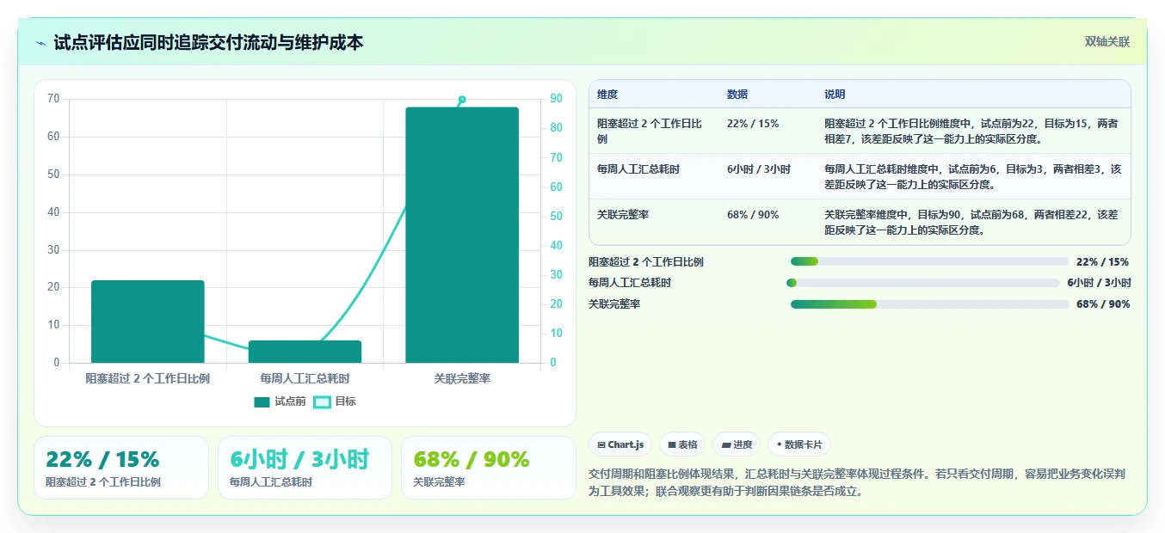Click the short 每周人工汇总耗时 chart bar

(x=305, y=352)
